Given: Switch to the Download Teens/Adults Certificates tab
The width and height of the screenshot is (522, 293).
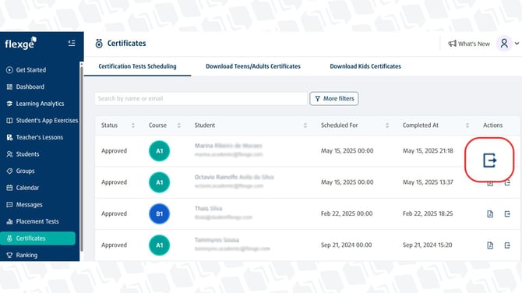Looking at the screenshot, I should (x=253, y=66).
